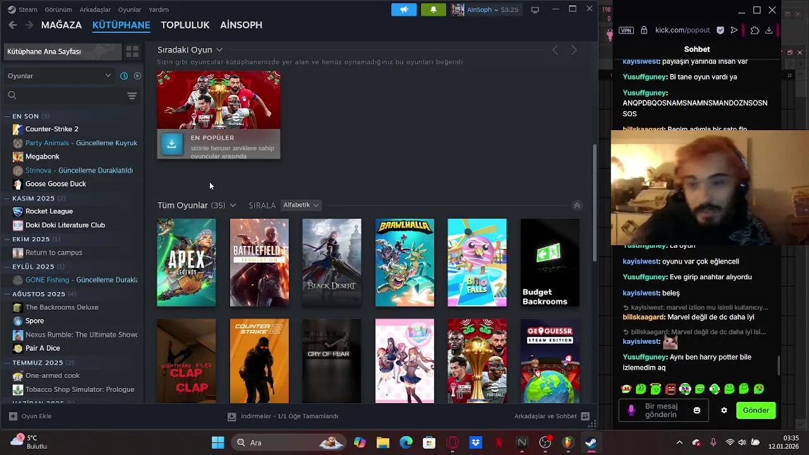Open Kick chat settings gear
This screenshot has width=809, height=455.
724,411
